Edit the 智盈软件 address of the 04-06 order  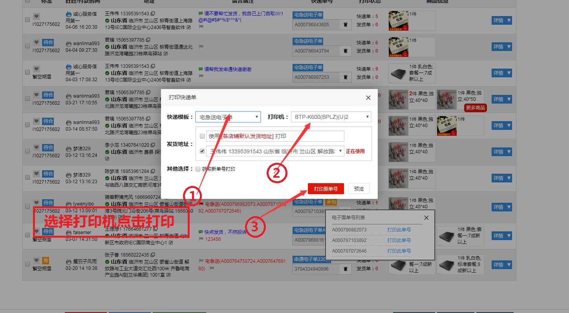coord(189,27)
